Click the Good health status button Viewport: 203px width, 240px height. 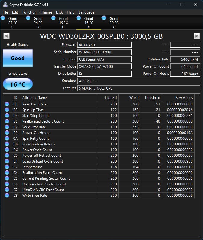click(18, 58)
